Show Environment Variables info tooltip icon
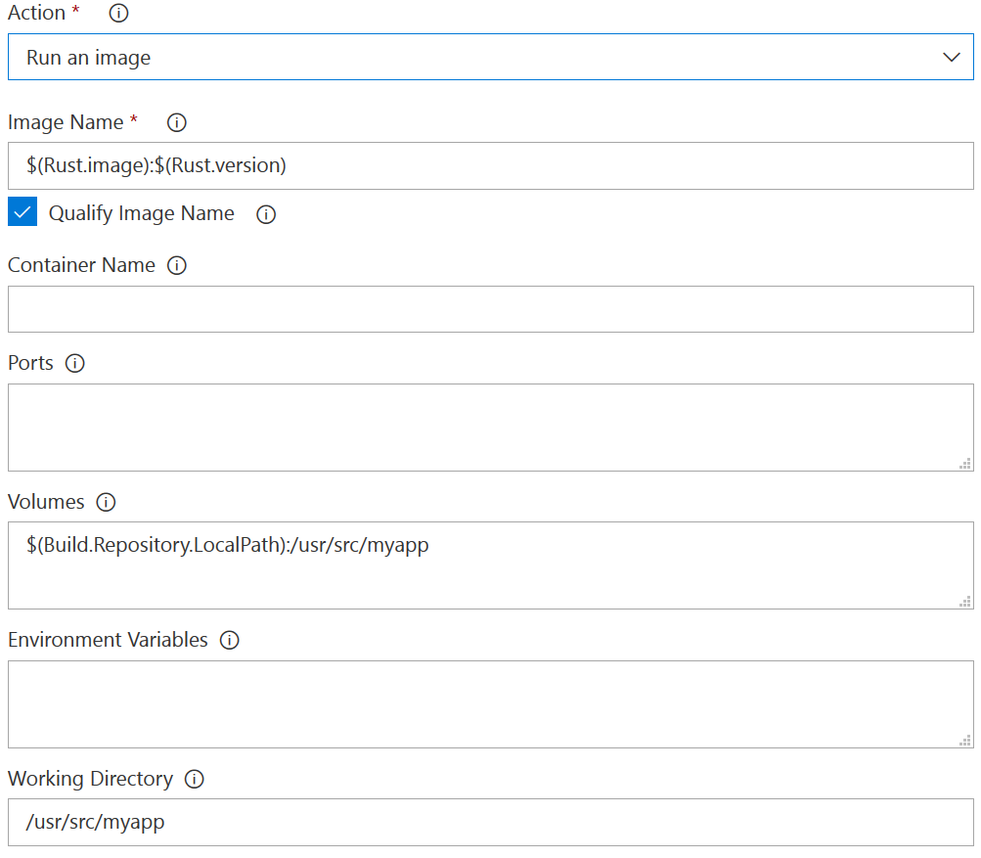This screenshot has height=858, width=981. [x=230, y=641]
